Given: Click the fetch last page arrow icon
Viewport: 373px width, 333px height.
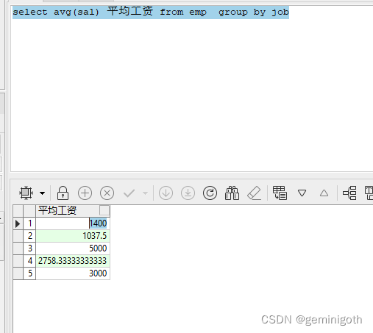Looking at the screenshot, I should [188, 193].
